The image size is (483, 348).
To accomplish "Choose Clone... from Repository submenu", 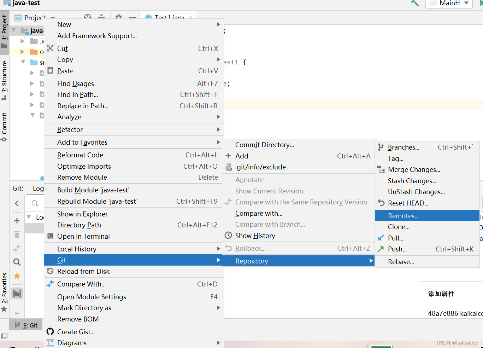I will pyautogui.click(x=427, y=227).
